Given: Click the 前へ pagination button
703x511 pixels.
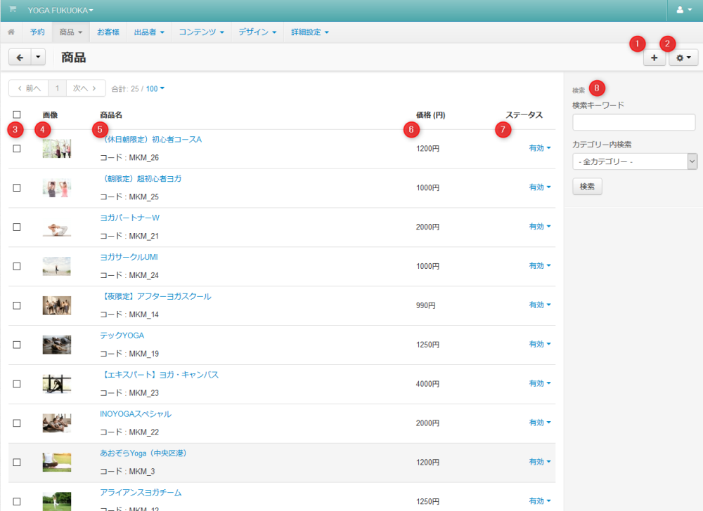Looking at the screenshot, I should tap(29, 88).
